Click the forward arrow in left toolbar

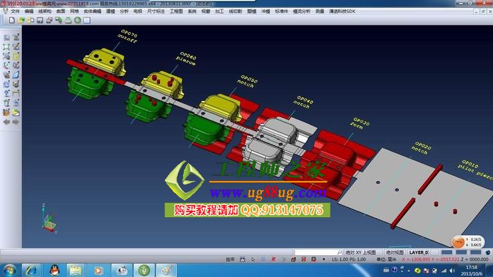click(x=16, y=122)
